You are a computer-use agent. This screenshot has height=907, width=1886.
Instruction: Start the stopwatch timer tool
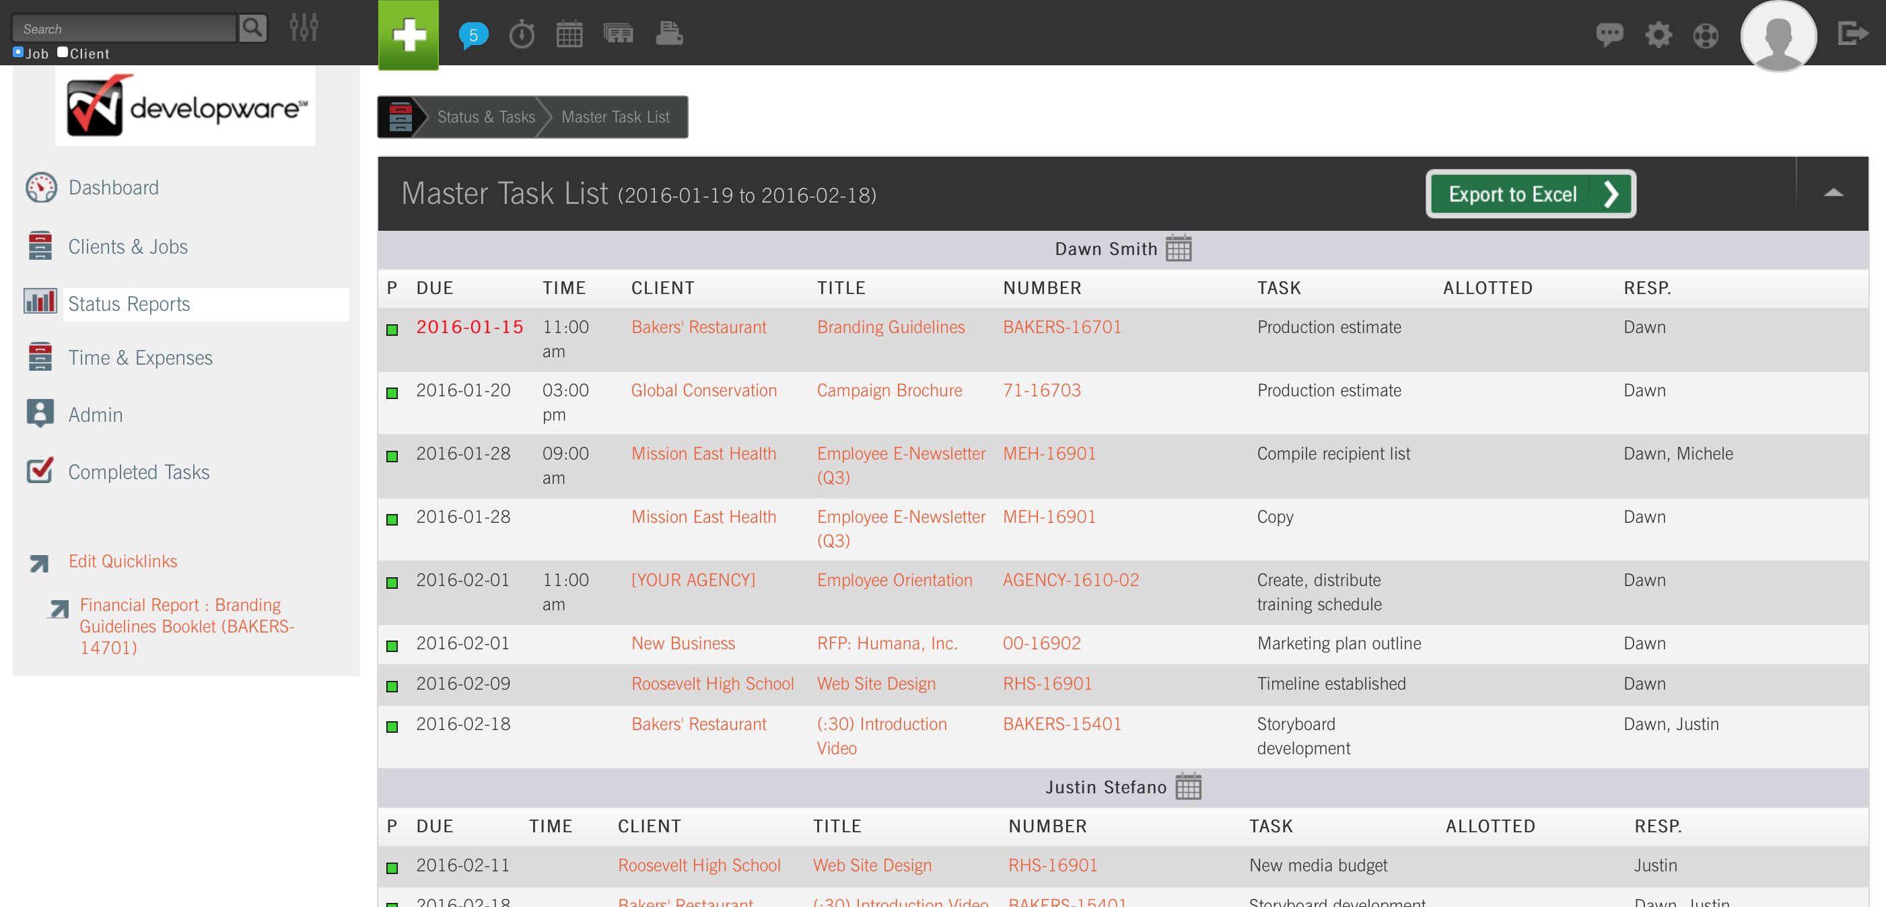pyautogui.click(x=521, y=34)
